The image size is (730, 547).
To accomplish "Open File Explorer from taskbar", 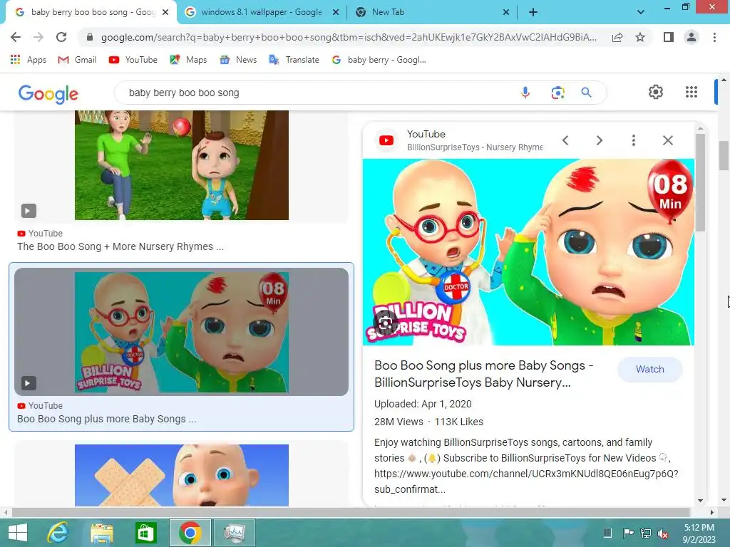I will [102, 533].
